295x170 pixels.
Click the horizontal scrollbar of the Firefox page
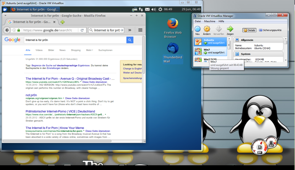click(57, 141)
